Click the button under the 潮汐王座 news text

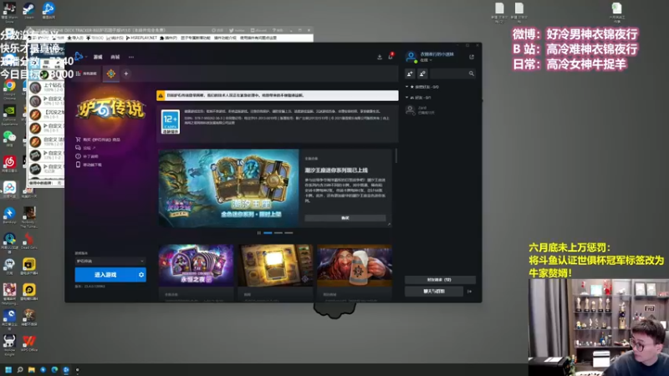(x=345, y=218)
